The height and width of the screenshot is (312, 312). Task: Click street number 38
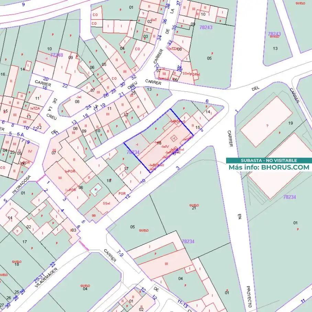[168, 6]
